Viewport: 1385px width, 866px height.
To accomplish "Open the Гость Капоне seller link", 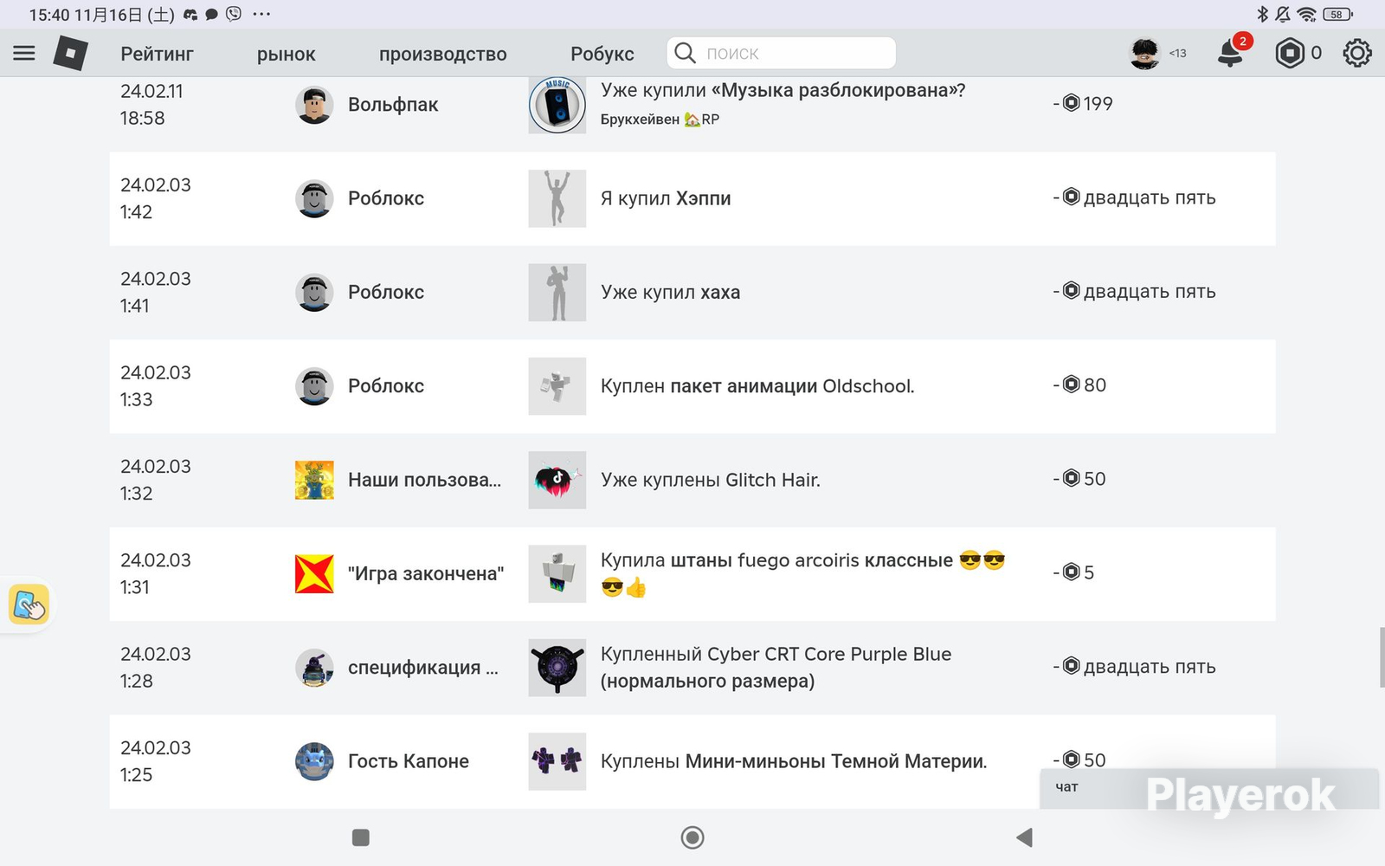I will coord(409,761).
